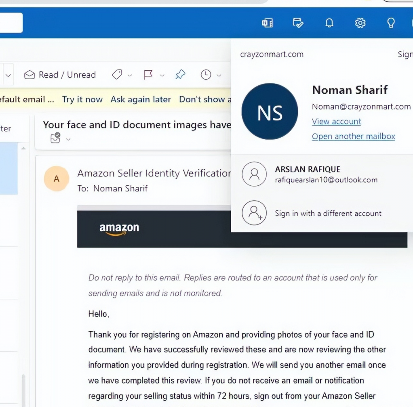Click the Don't show again banner option
The height and width of the screenshot is (407, 413).
(x=205, y=99)
